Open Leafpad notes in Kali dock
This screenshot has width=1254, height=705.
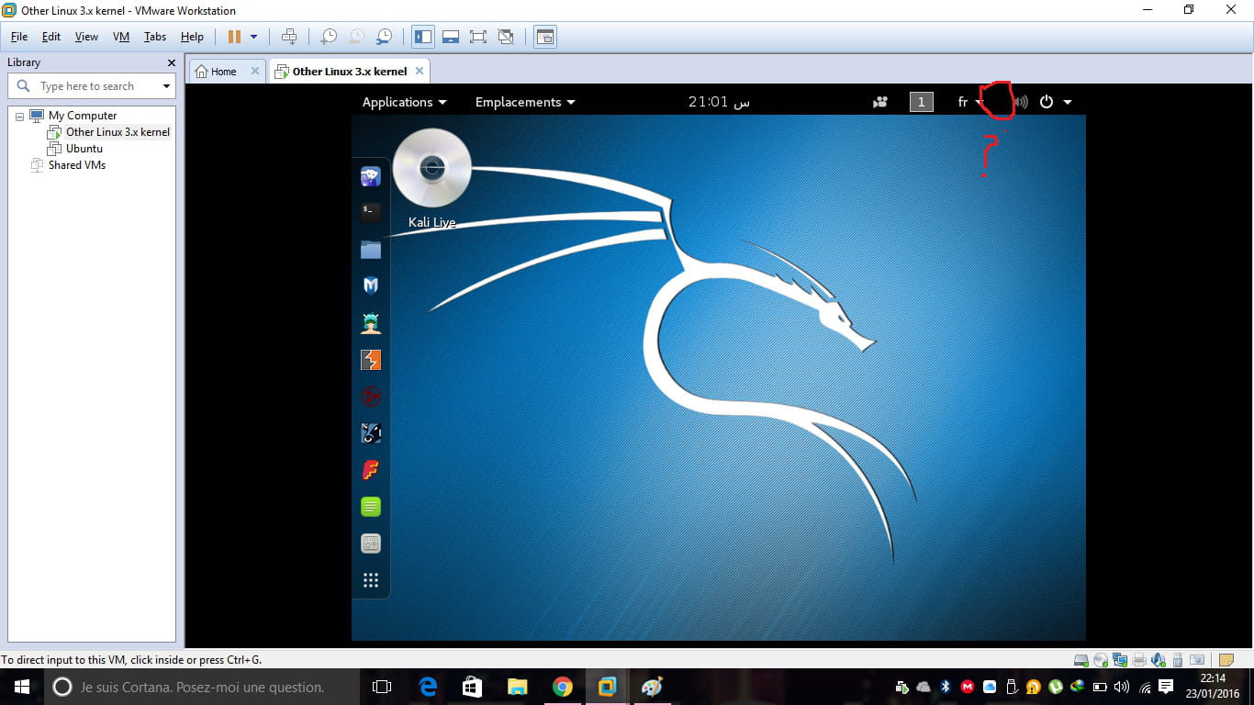371,507
